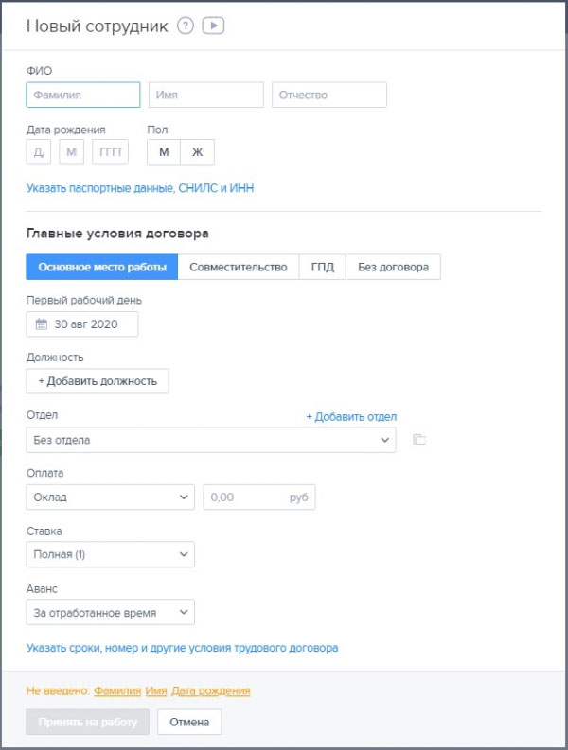Viewport: 568px width, 750px height.
Task: Open passport, СНИЛС and ИНН details link
Action: (140, 189)
